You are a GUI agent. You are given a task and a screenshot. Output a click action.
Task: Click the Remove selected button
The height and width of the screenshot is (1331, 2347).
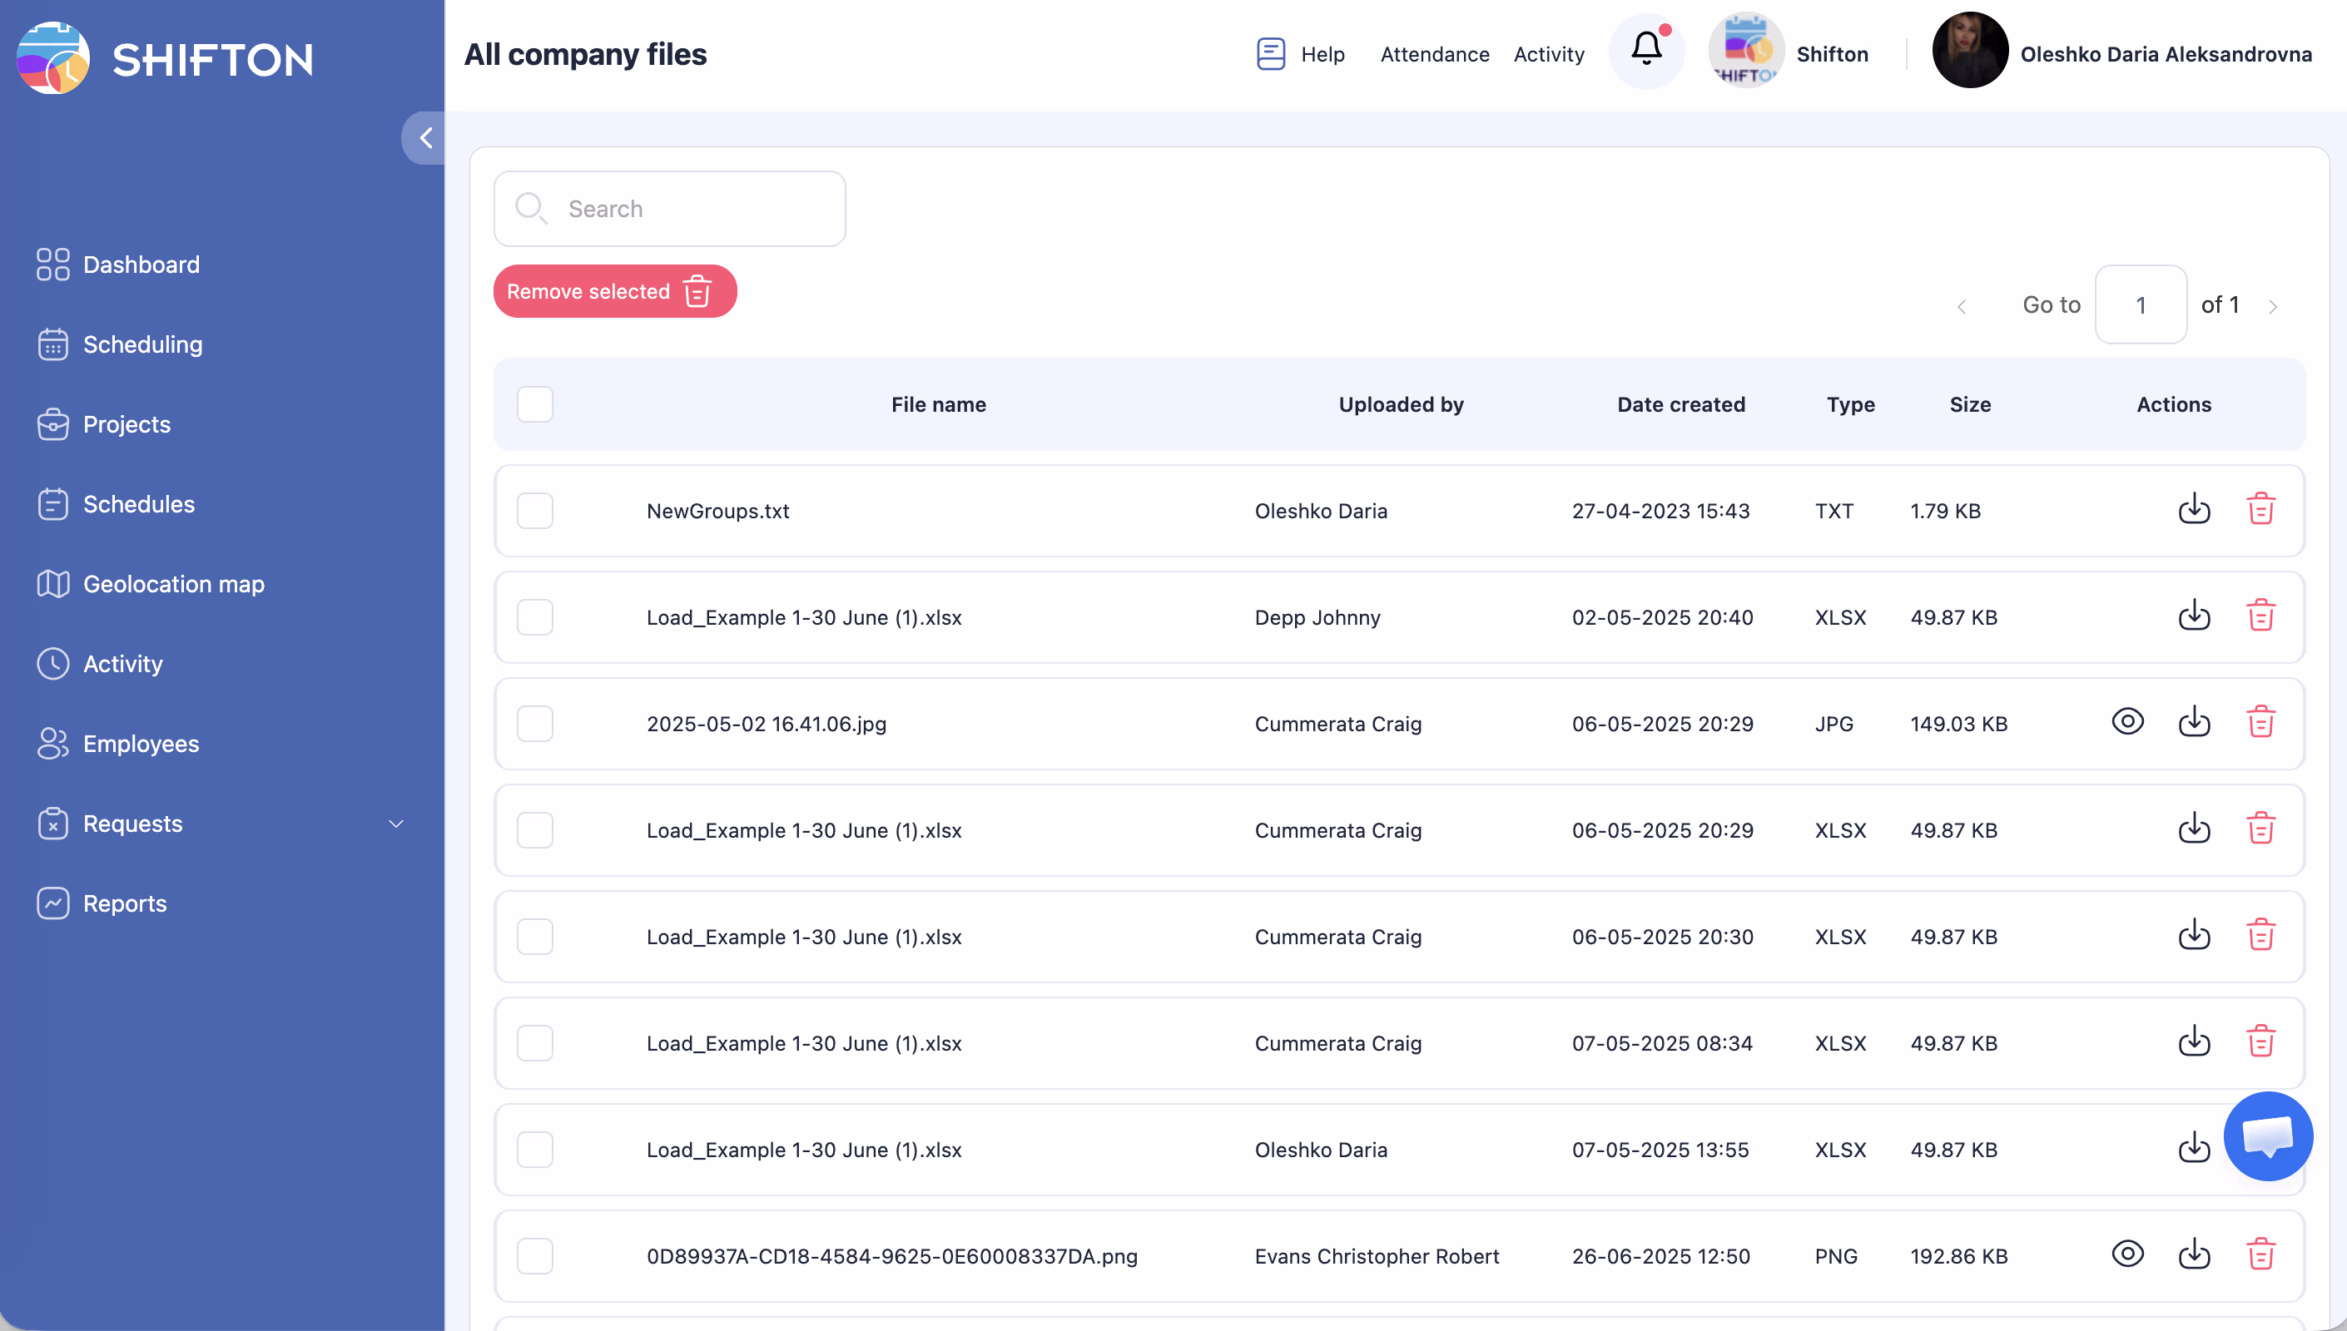tap(614, 292)
